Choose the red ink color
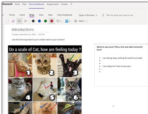 [x=52, y=21]
